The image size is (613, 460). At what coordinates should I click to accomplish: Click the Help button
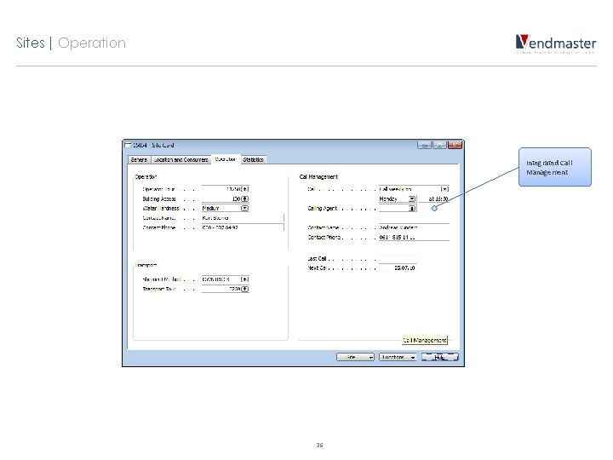[x=440, y=357]
